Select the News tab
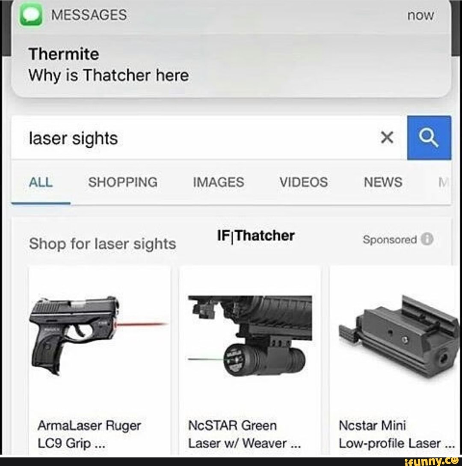 [x=383, y=182]
